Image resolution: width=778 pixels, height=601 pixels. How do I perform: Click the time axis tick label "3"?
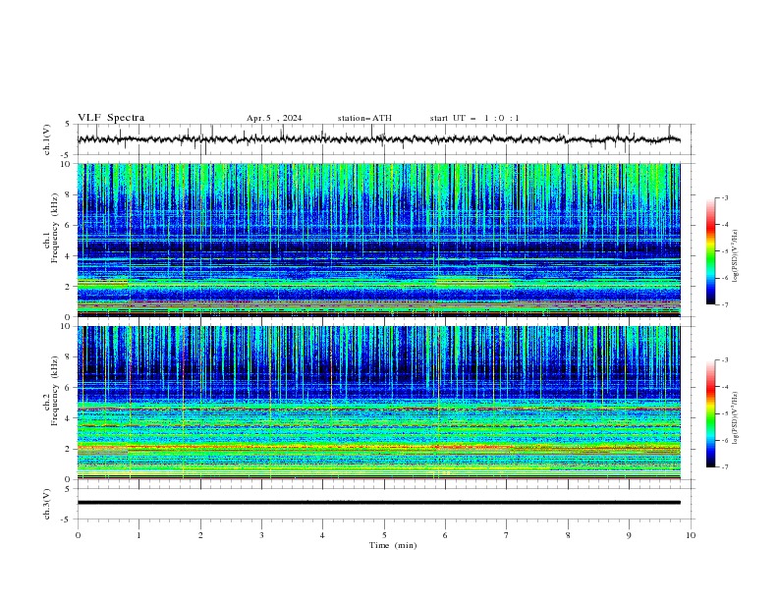pos(262,535)
